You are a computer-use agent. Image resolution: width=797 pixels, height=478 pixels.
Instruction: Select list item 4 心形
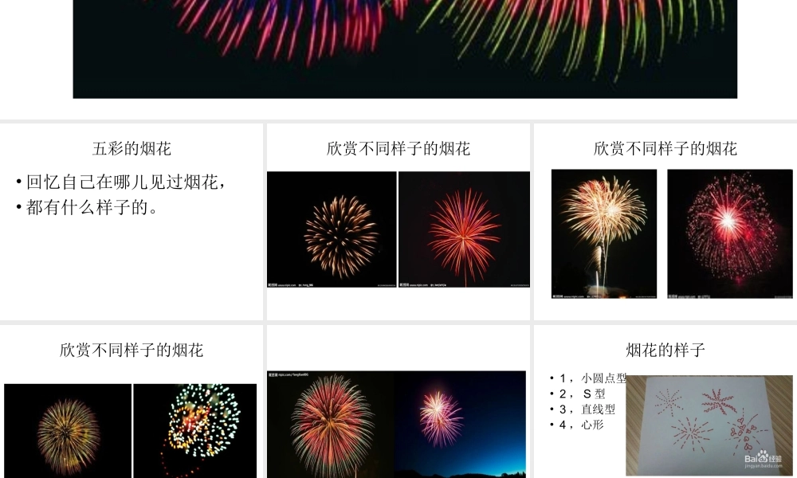(582, 425)
